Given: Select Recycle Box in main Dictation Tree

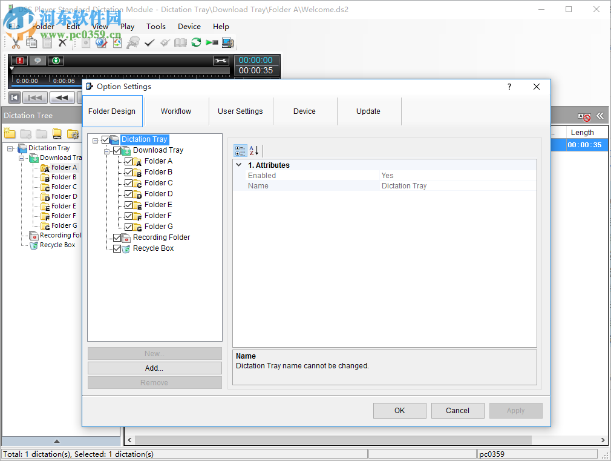Looking at the screenshot, I should click(x=57, y=245).
